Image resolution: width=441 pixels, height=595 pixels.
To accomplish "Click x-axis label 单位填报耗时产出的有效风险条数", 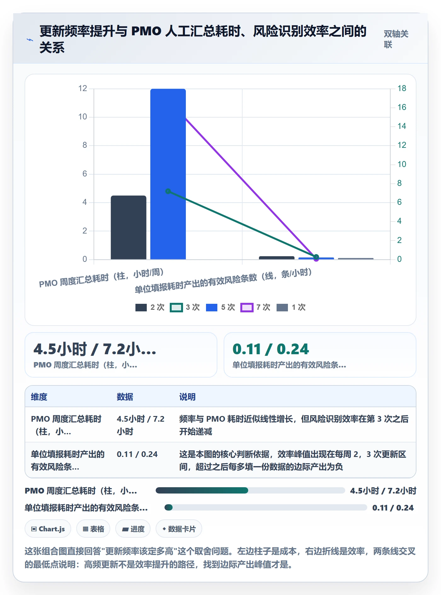I will point(223,280).
